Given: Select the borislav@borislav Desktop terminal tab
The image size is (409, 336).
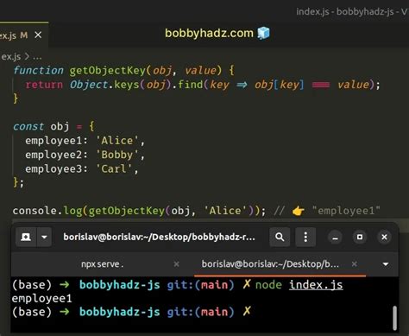Looking at the screenshot, I should (x=270, y=264).
